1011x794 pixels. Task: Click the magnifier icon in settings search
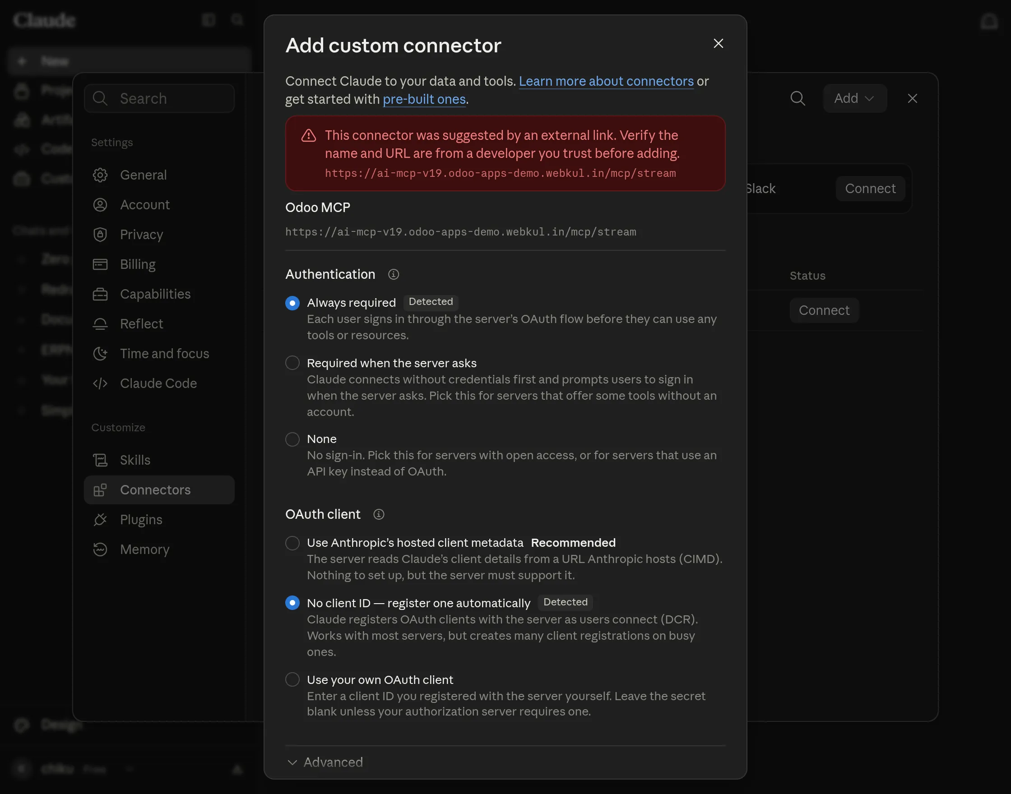coord(100,98)
